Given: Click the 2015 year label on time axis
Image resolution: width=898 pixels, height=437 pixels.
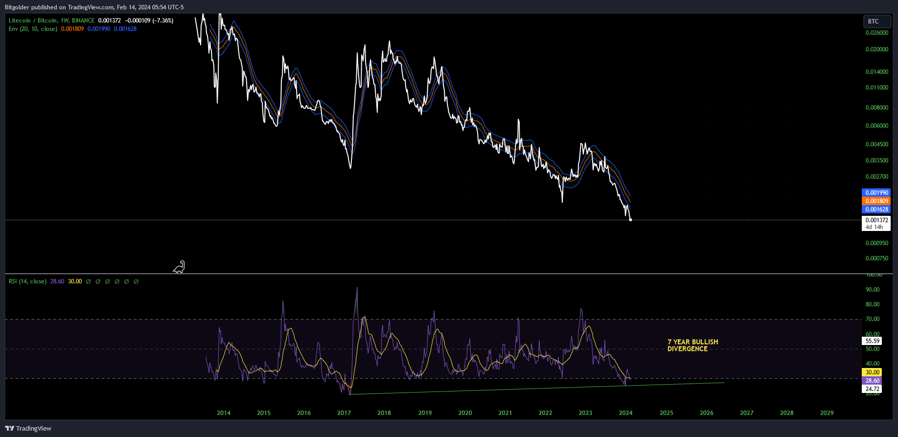Looking at the screenshot, I should point(264,413).
